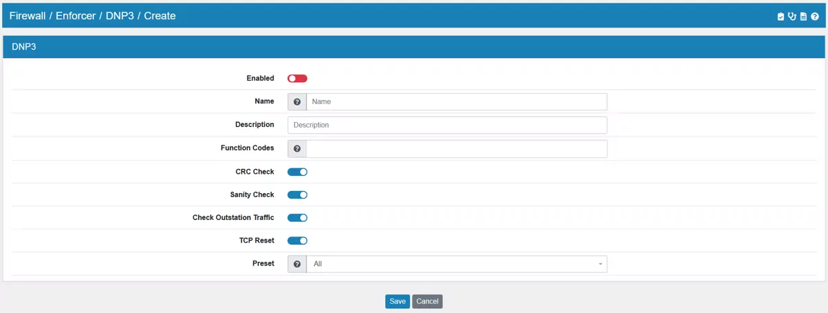
Task: Switch off Check Outstation Traffic
Action: [297, 218]
